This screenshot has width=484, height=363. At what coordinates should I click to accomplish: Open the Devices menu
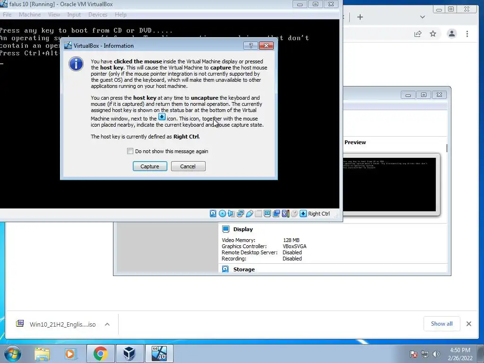(98, 15)
